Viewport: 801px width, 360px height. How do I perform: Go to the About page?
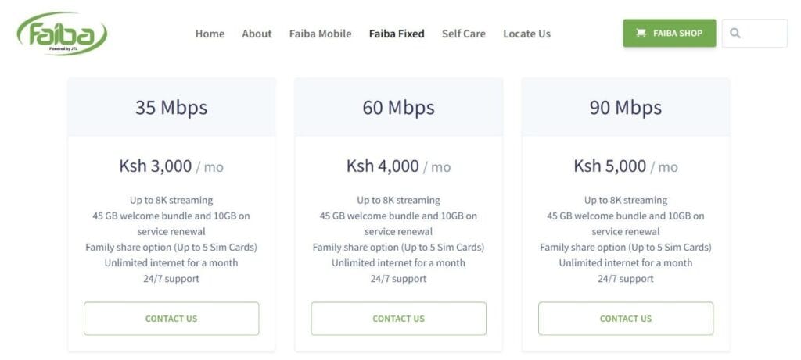[257, 34]
